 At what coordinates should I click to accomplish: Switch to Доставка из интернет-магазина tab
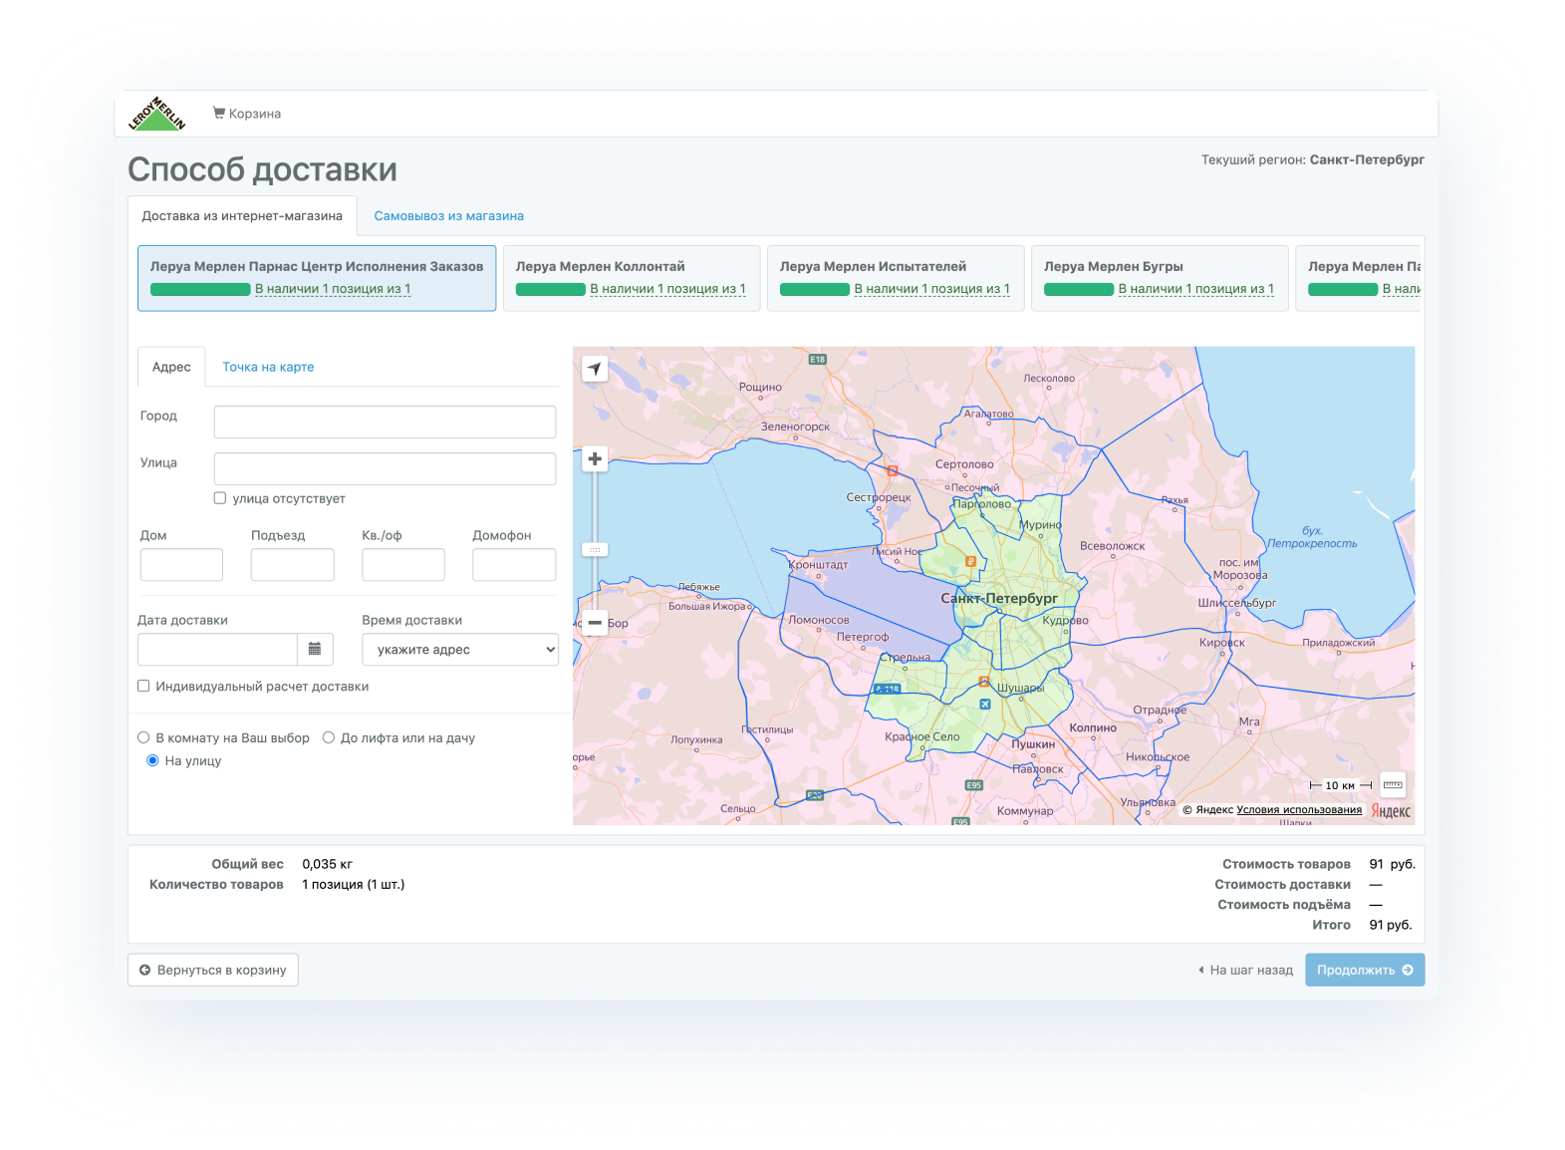coord(242,215)
